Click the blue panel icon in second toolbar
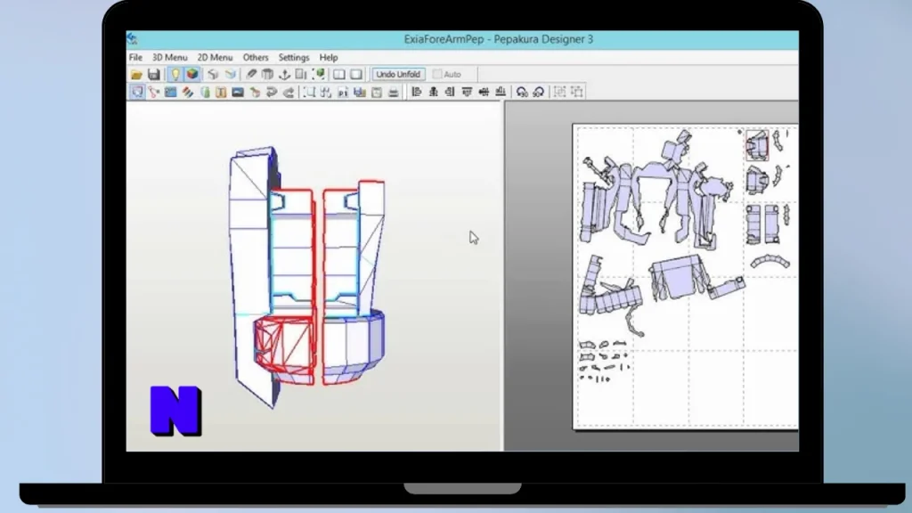This screenshot has width=912, height=513. tap(170, 92)
